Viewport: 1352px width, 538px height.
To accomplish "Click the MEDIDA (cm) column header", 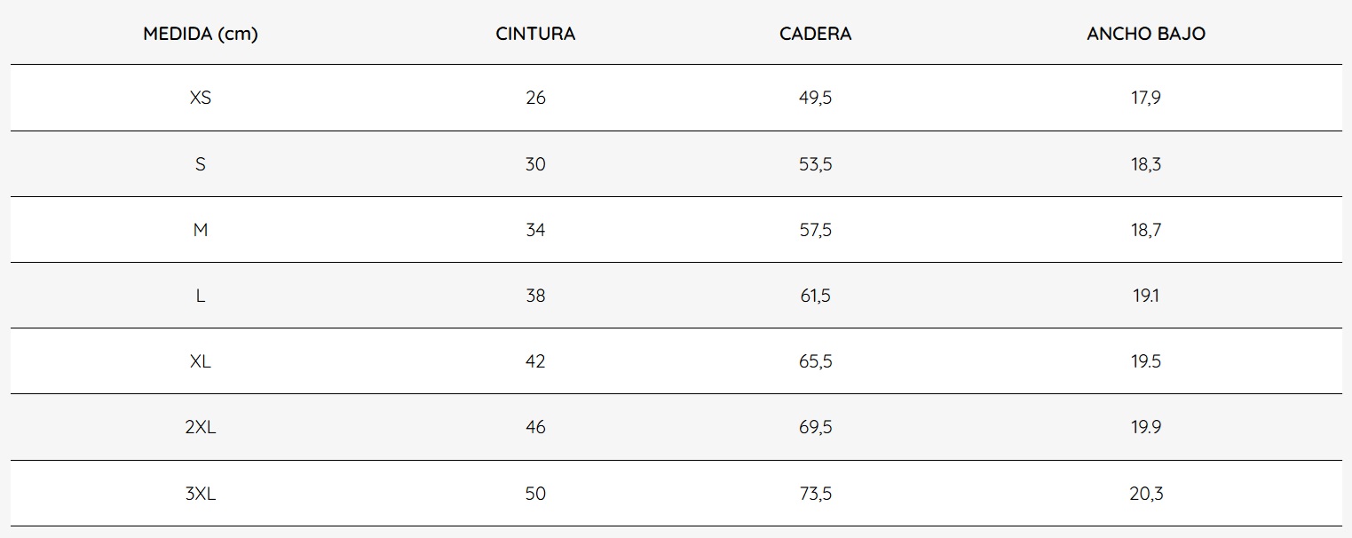I will 201,35.
